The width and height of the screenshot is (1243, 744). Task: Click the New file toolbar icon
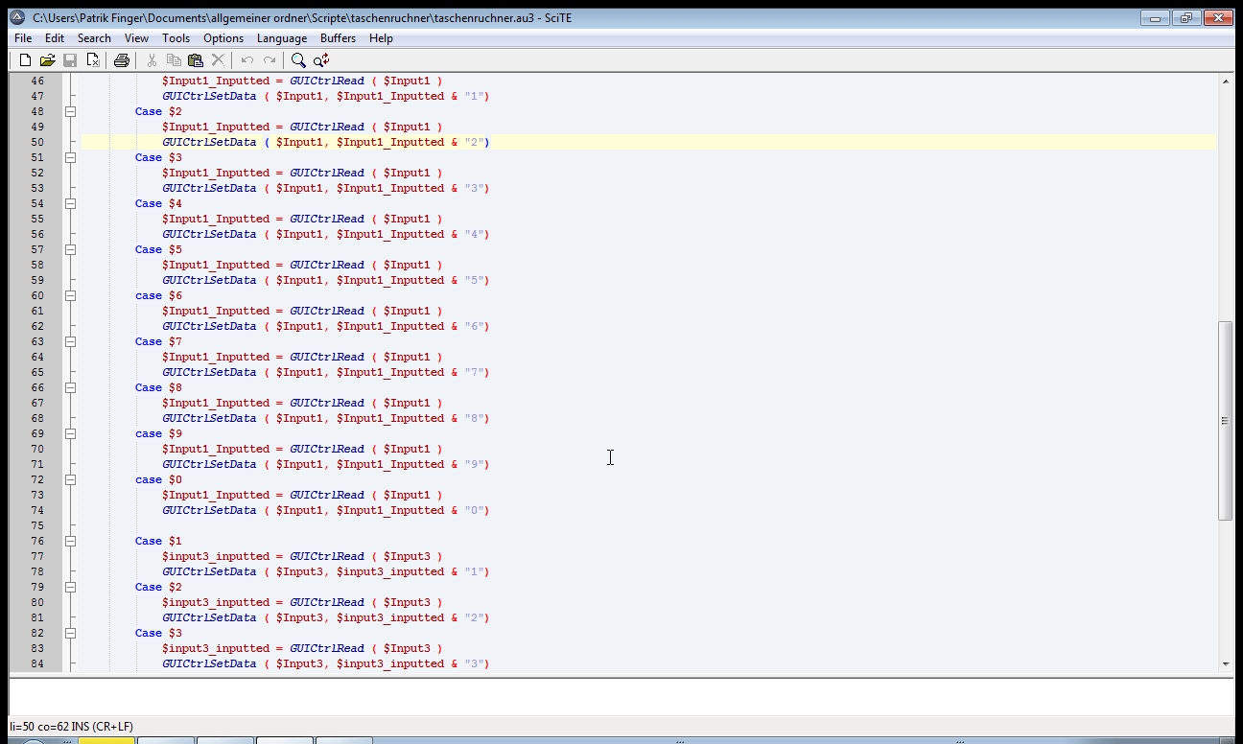(x=26, y=60)
